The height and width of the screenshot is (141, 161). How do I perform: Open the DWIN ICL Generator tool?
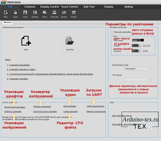13,112
